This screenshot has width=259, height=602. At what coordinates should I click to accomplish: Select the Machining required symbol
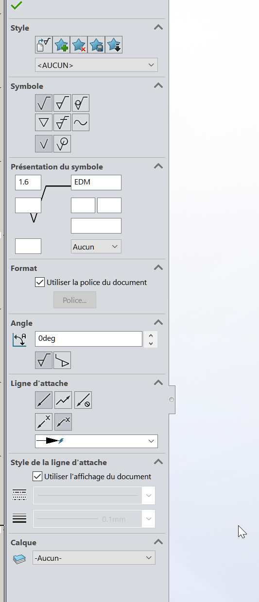click(x=62, y=103)
